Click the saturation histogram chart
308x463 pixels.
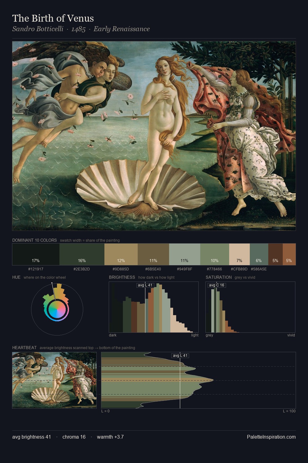coord(250,307)
